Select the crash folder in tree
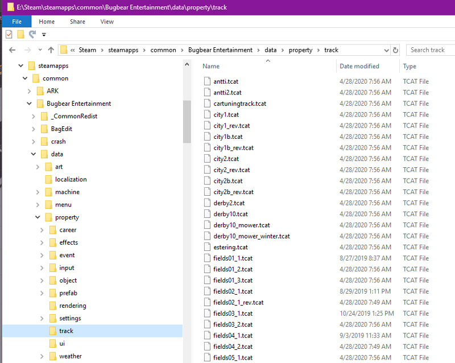The image size is (455, 363). pos(59,142)
